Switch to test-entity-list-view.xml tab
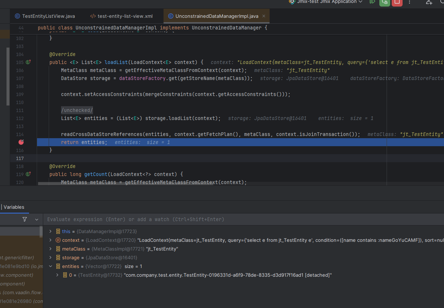The height and width of the screenshot is (308, 444). (x=121, y=16)
